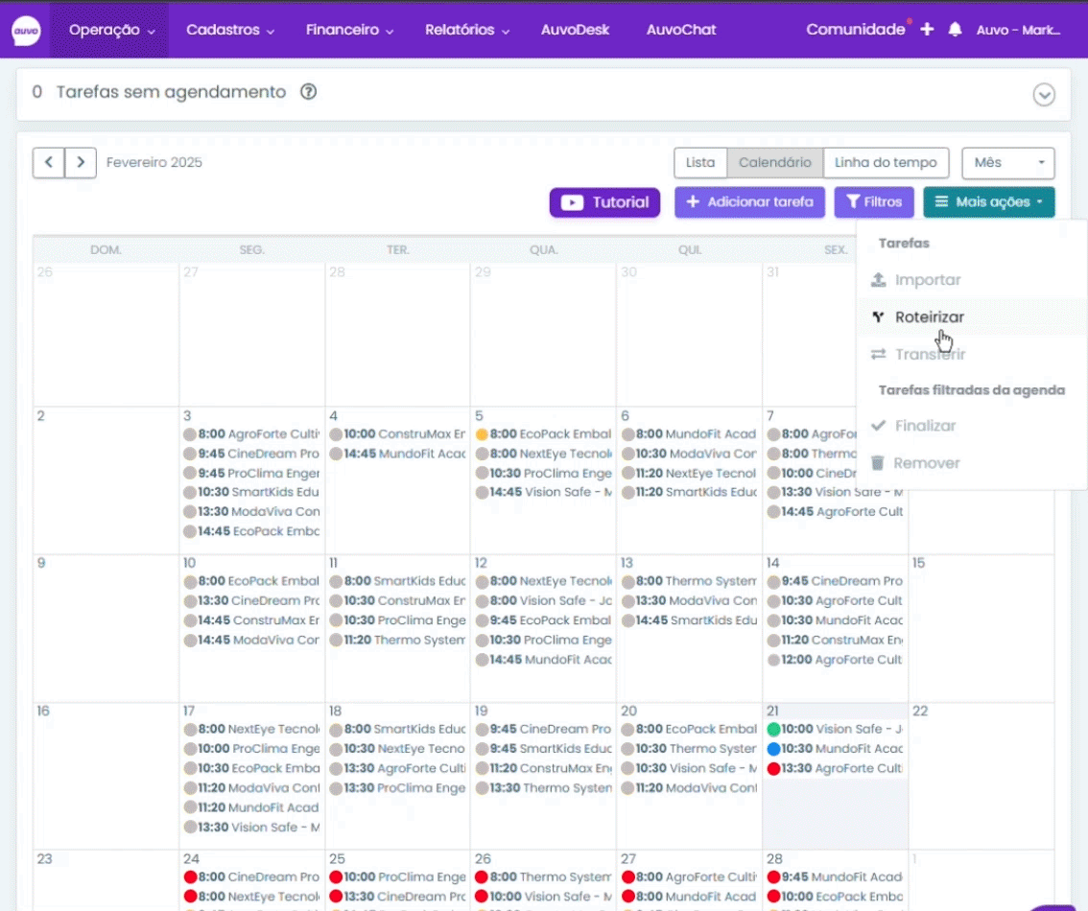Expand the unscheduled tasks panel chevron
This screenshot has width=1088, height=911.
coord(1044,95)
